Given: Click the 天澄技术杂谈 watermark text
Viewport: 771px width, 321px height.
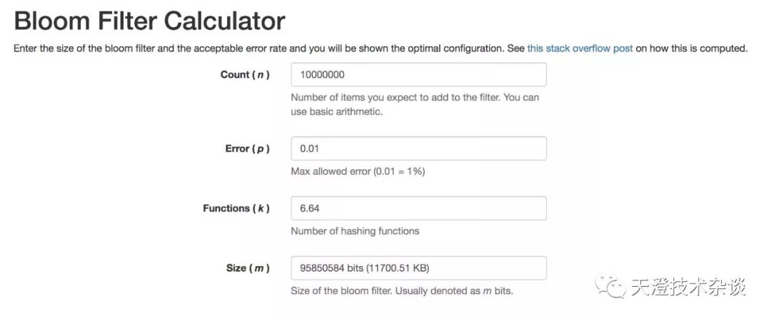Looking at the screenshot, I should (x=688, y=287).
